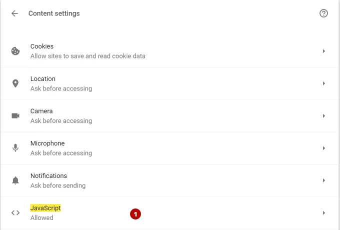Select the highlighted JavaScript label
340x230 pixels.
[45, 208]
